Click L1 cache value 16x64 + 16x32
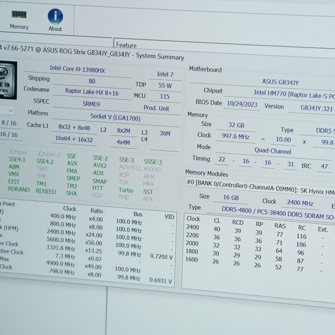335x335 pixels. point(74,139)
